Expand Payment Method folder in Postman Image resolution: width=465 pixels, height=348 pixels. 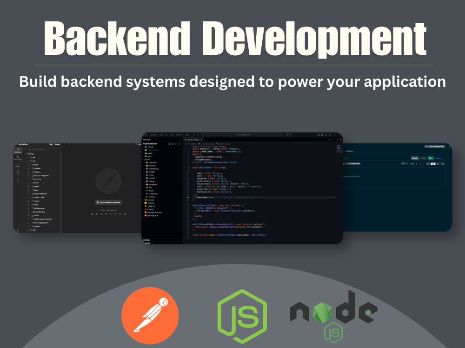[x=29, y=194]
